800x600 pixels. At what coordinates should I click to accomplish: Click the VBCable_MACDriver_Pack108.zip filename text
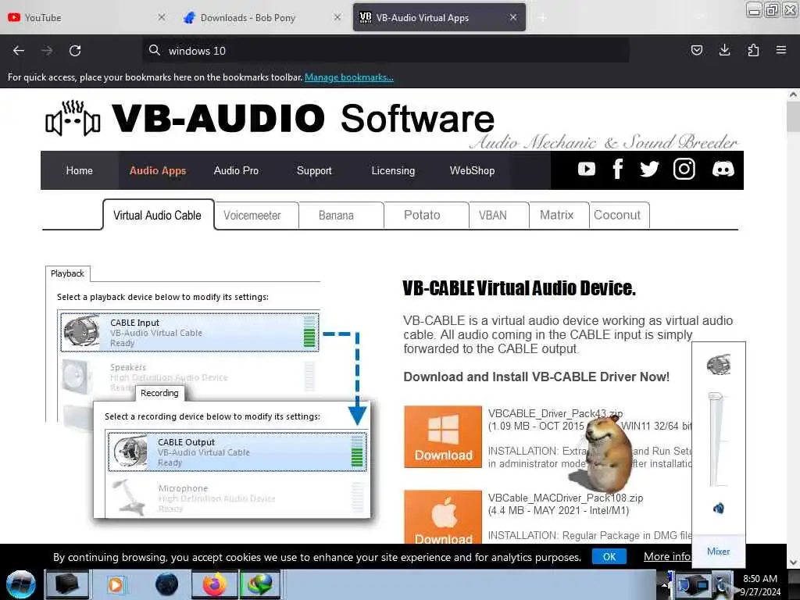(566, 498)
